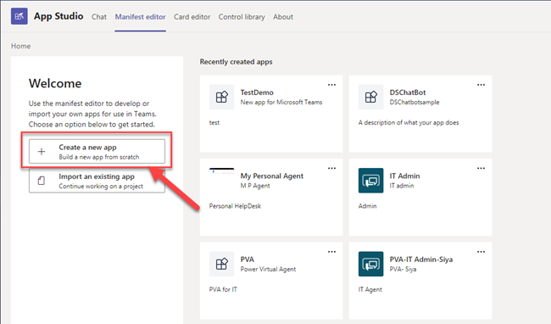Click Import an existing app button

tap(97, 181)
